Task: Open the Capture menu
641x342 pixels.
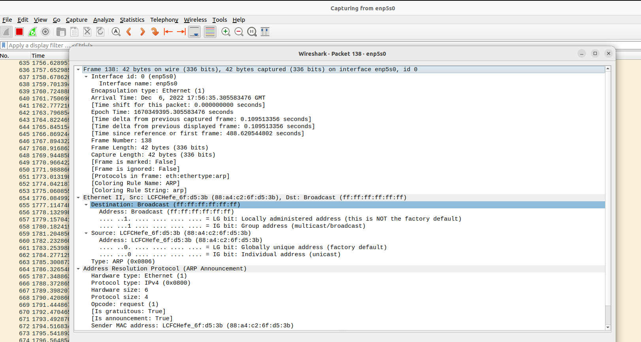Action: [x=77, y=20]
